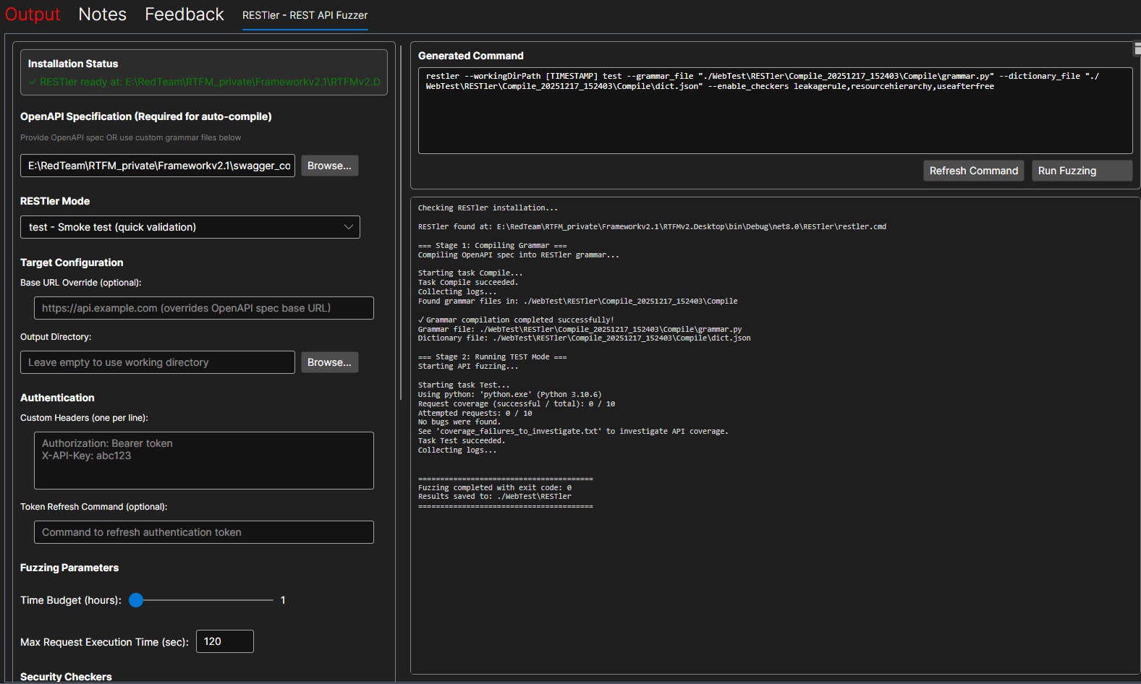Click the '=== Stage 2: Running TEST Mode ===' line
This screenshot has width=1141, height=684.
[x=493, y=357]
